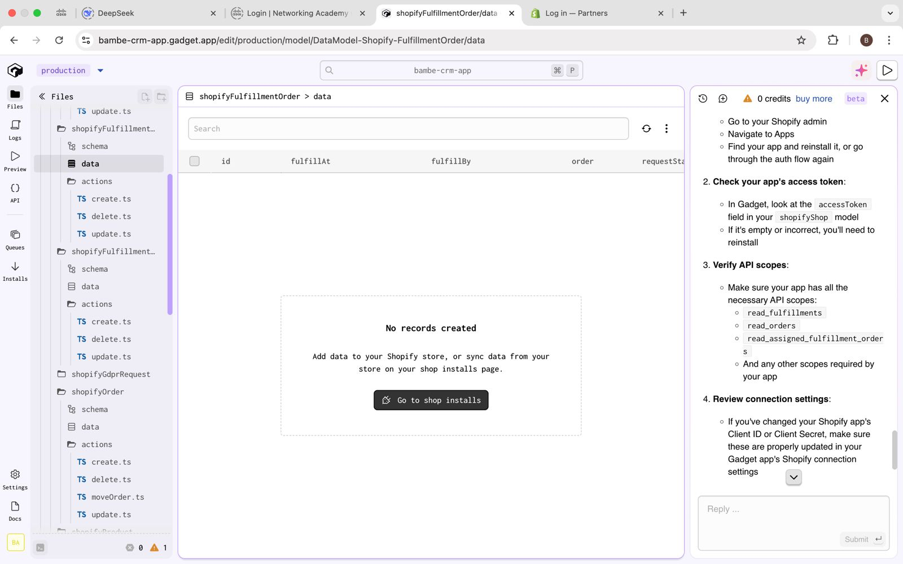Jump to latest message with the chat down-chevron
This screenshot has height=564, width=903.
point(794,477)
